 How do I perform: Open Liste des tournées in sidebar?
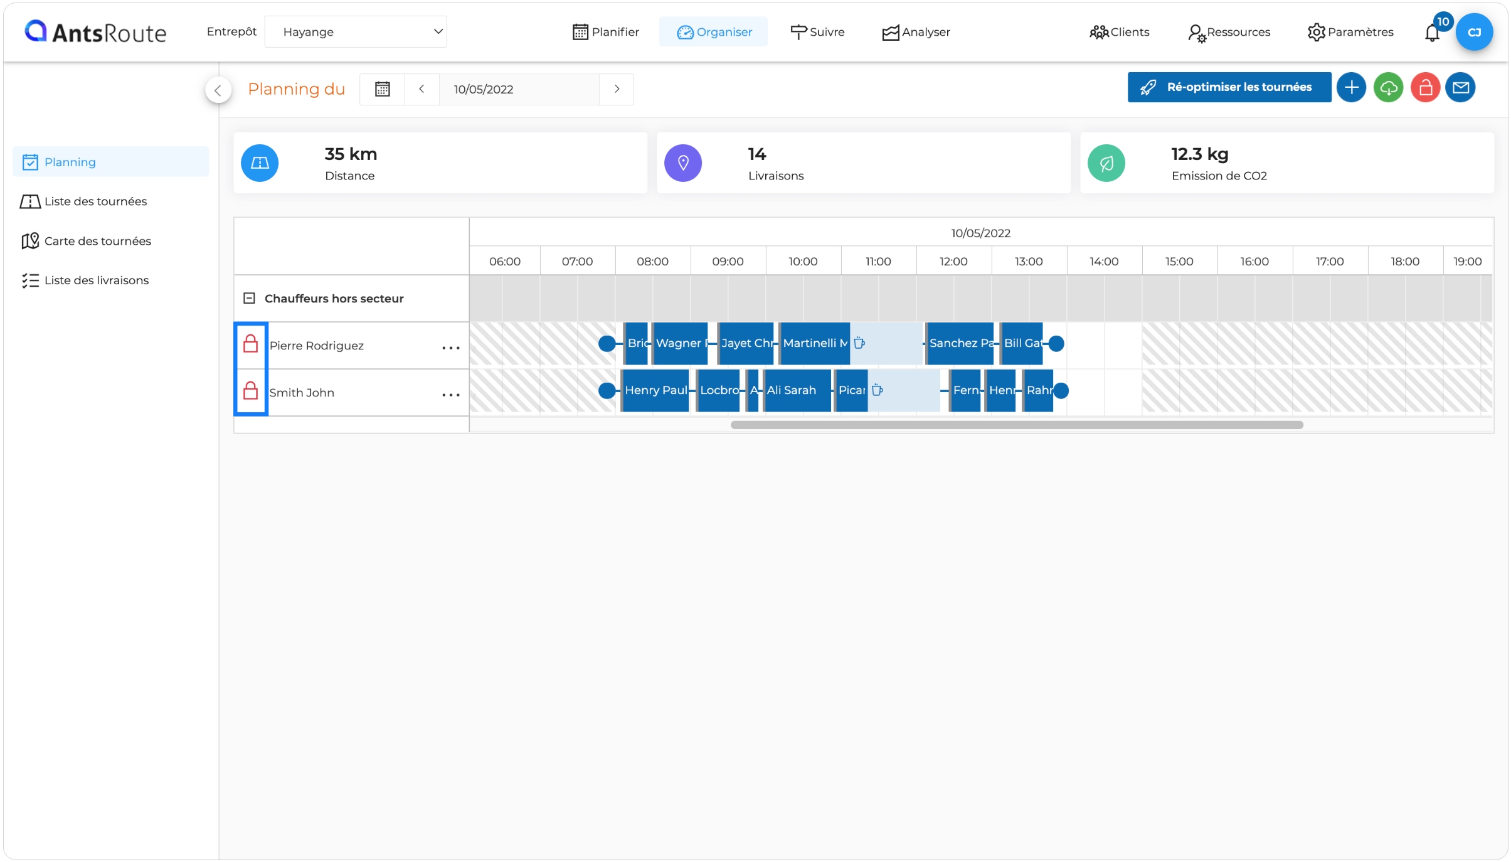tap(83, 201)
